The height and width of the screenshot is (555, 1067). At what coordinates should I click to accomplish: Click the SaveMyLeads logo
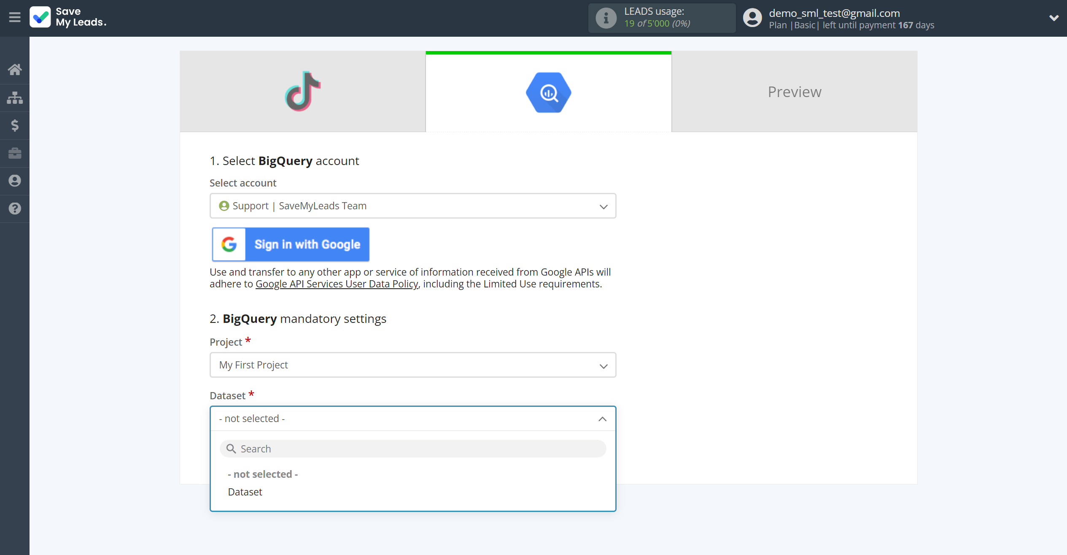pyautogui.click(x=68, y=17)
